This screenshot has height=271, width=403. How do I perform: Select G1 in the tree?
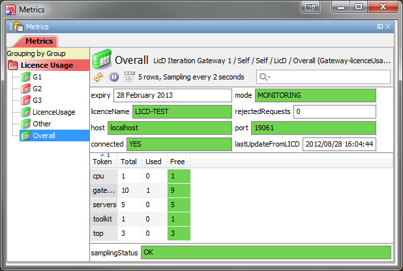pos(37,77)
